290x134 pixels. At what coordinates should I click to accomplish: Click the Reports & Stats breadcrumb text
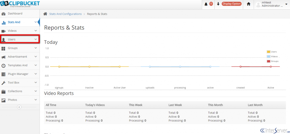(x=97, y=14)
